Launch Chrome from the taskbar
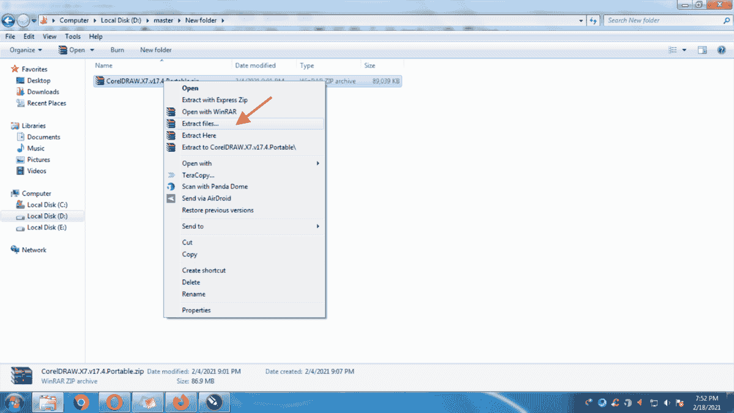 click(82, 402)
